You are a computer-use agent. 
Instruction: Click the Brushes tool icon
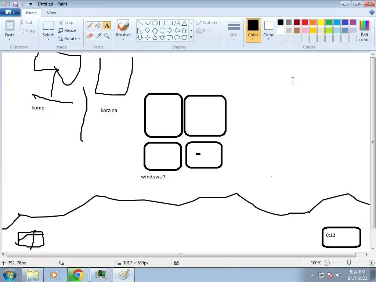tap(123, 25)
